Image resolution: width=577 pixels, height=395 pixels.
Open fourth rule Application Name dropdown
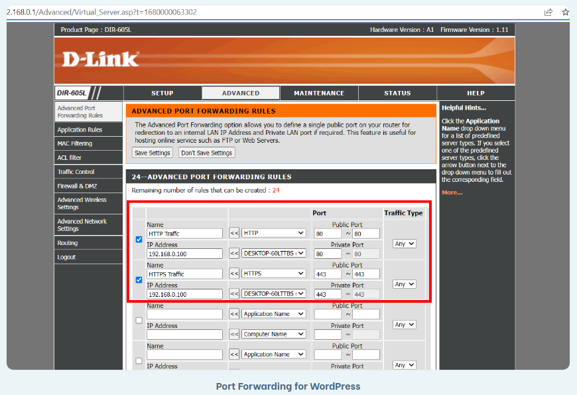[x=273, y=355]
